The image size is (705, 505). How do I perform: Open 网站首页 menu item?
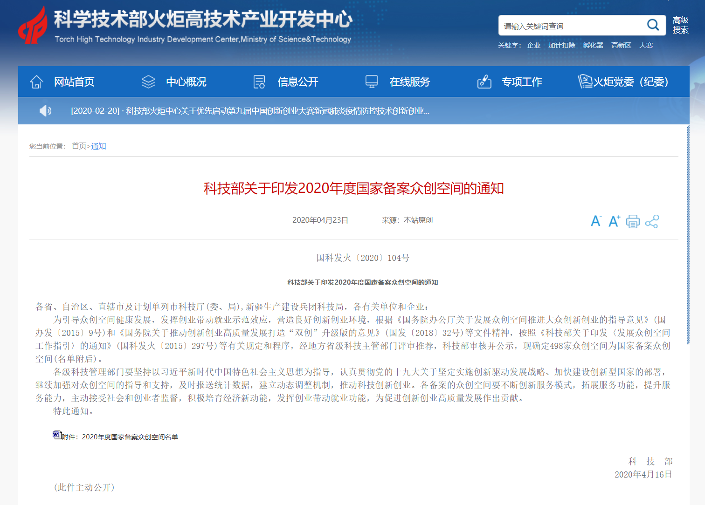(x=74, y=82)
